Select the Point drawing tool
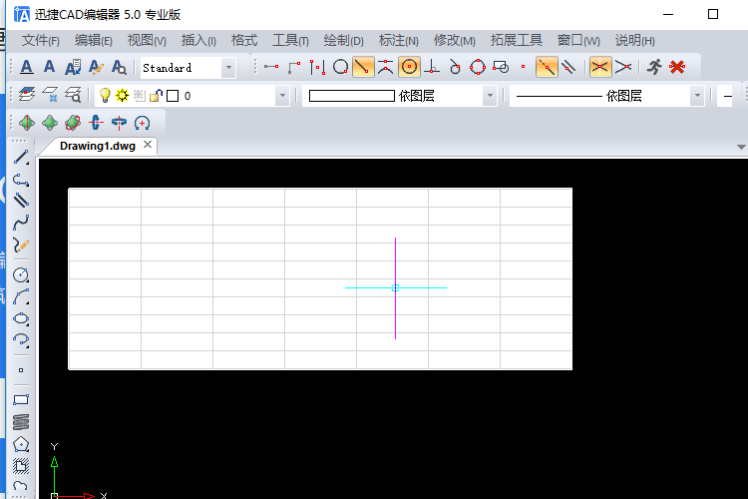 21,370
